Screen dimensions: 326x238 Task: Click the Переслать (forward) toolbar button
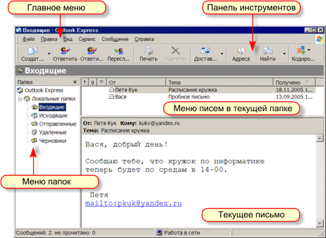coord(118,54)
